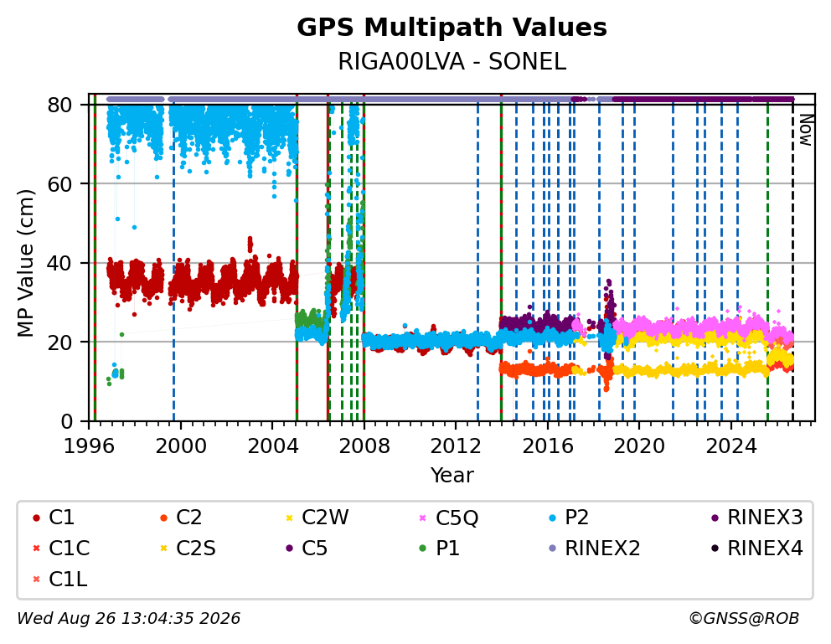The height and width of the screenshot is (644, 831).
Task: Select the C2W legend entry
Action: 317,518
